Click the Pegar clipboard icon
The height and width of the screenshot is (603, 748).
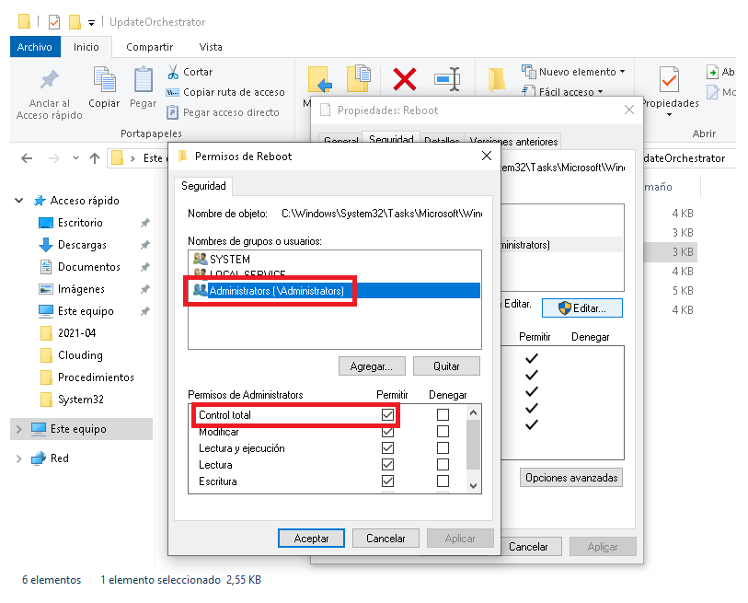[144, 79]
